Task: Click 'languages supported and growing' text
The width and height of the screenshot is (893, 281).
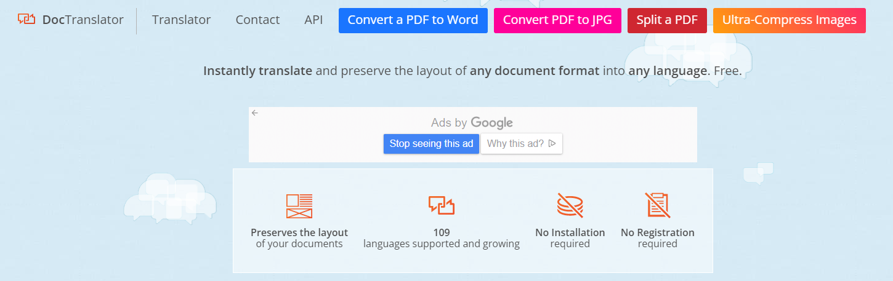Action: click(442, 244)
